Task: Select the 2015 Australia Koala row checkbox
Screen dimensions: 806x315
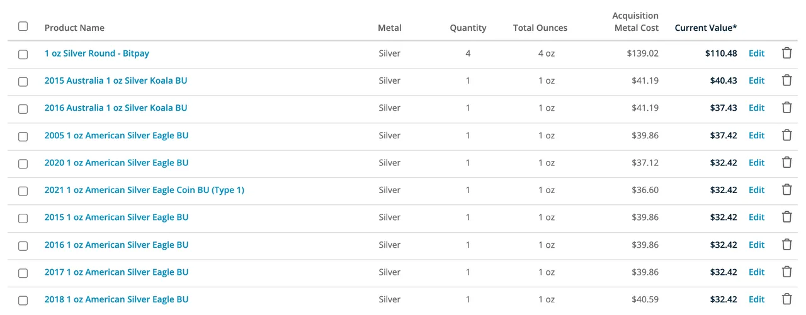Action: tap(23, 82)
